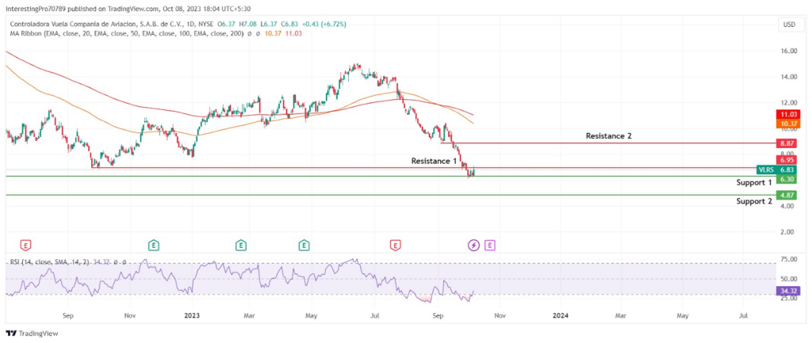Click the 2024 label on time axis

click(x=561, y=314)
